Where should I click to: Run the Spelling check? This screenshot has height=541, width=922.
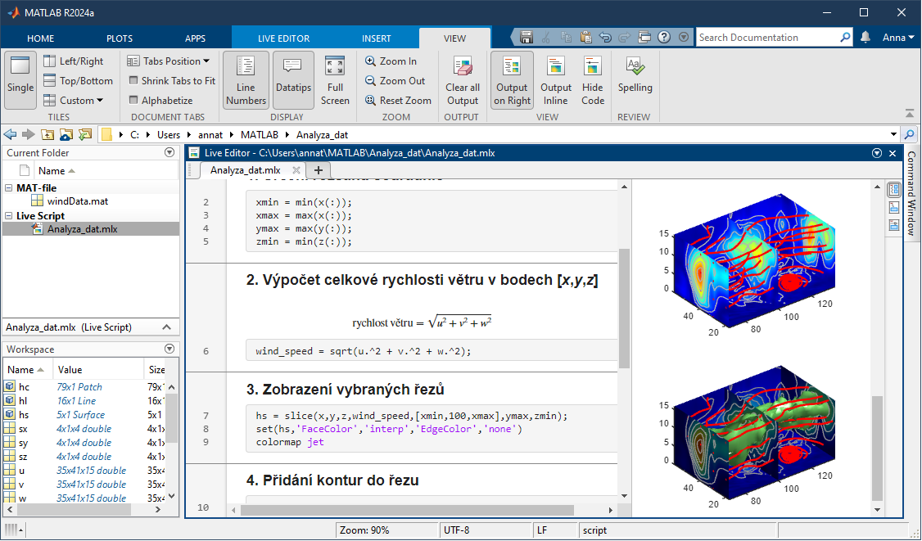click(635, 75)
